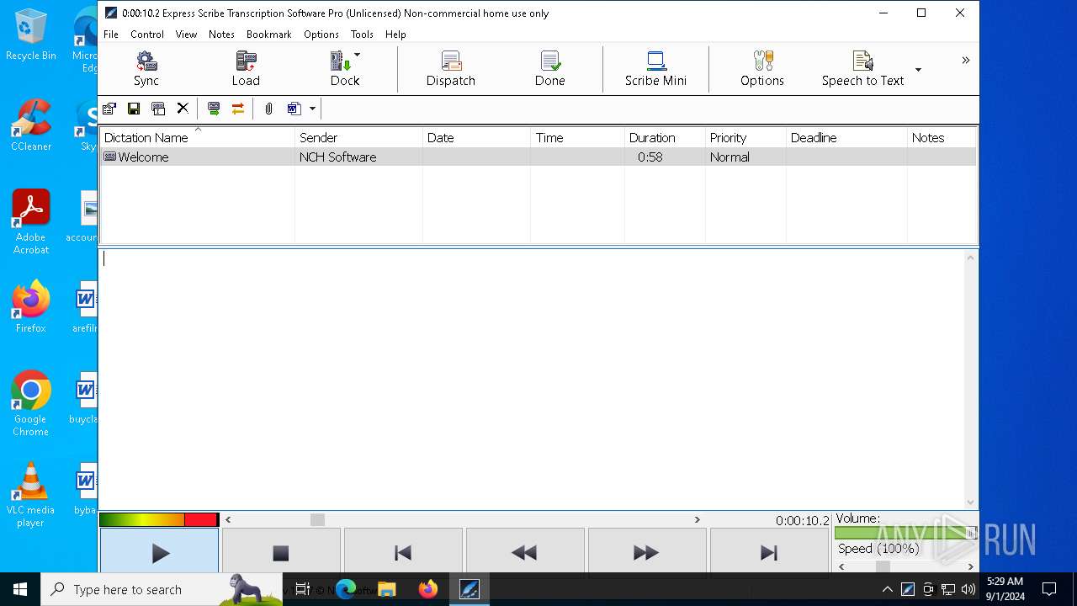Go to end of dictation
Image resolution: width=1077 pixels, height=606 pixels.
click(x=769, y=552)
